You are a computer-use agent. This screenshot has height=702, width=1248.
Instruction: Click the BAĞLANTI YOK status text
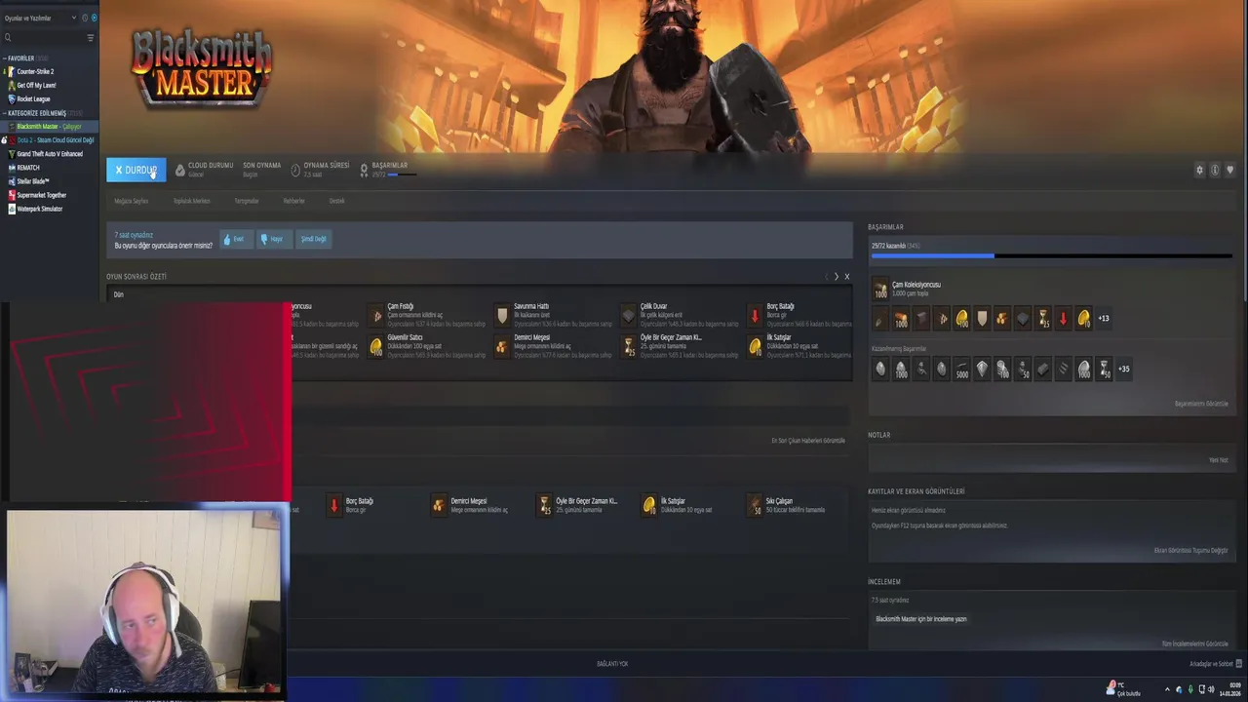point(612,664)
